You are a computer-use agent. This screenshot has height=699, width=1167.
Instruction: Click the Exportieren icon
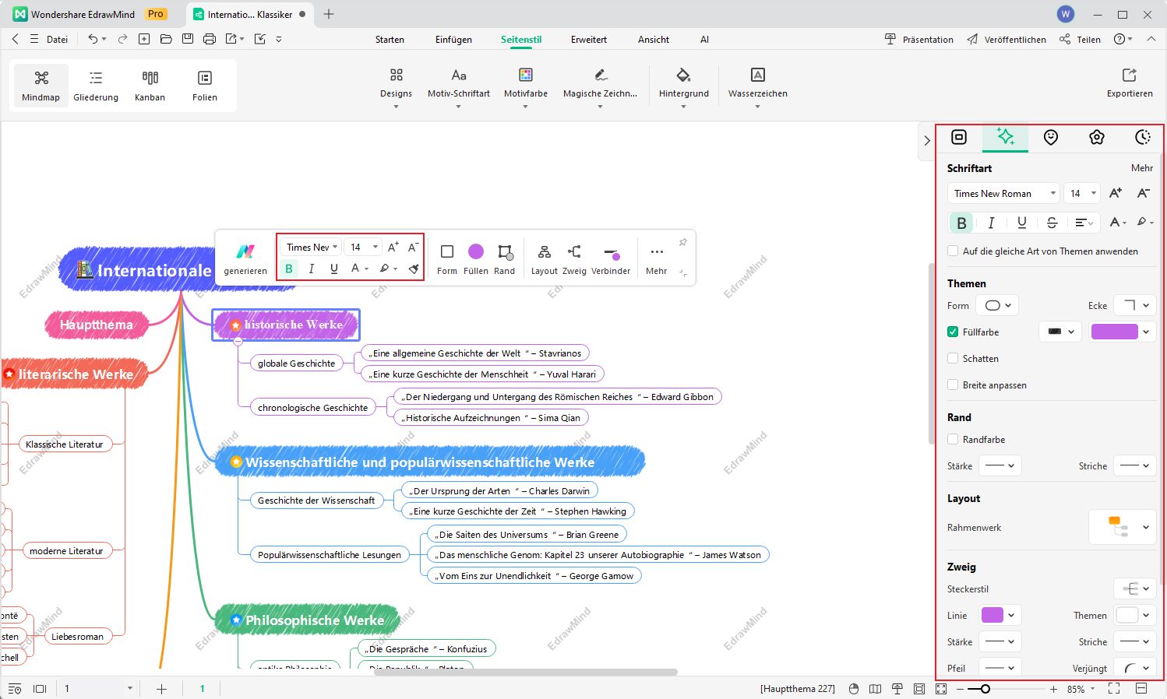pyautogui.click(x=1129, y=76)
